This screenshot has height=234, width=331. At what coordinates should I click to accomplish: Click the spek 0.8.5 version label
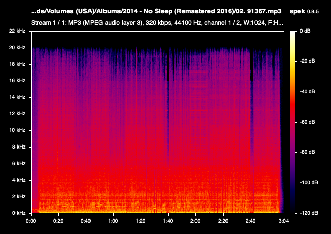tap(304, 11)
